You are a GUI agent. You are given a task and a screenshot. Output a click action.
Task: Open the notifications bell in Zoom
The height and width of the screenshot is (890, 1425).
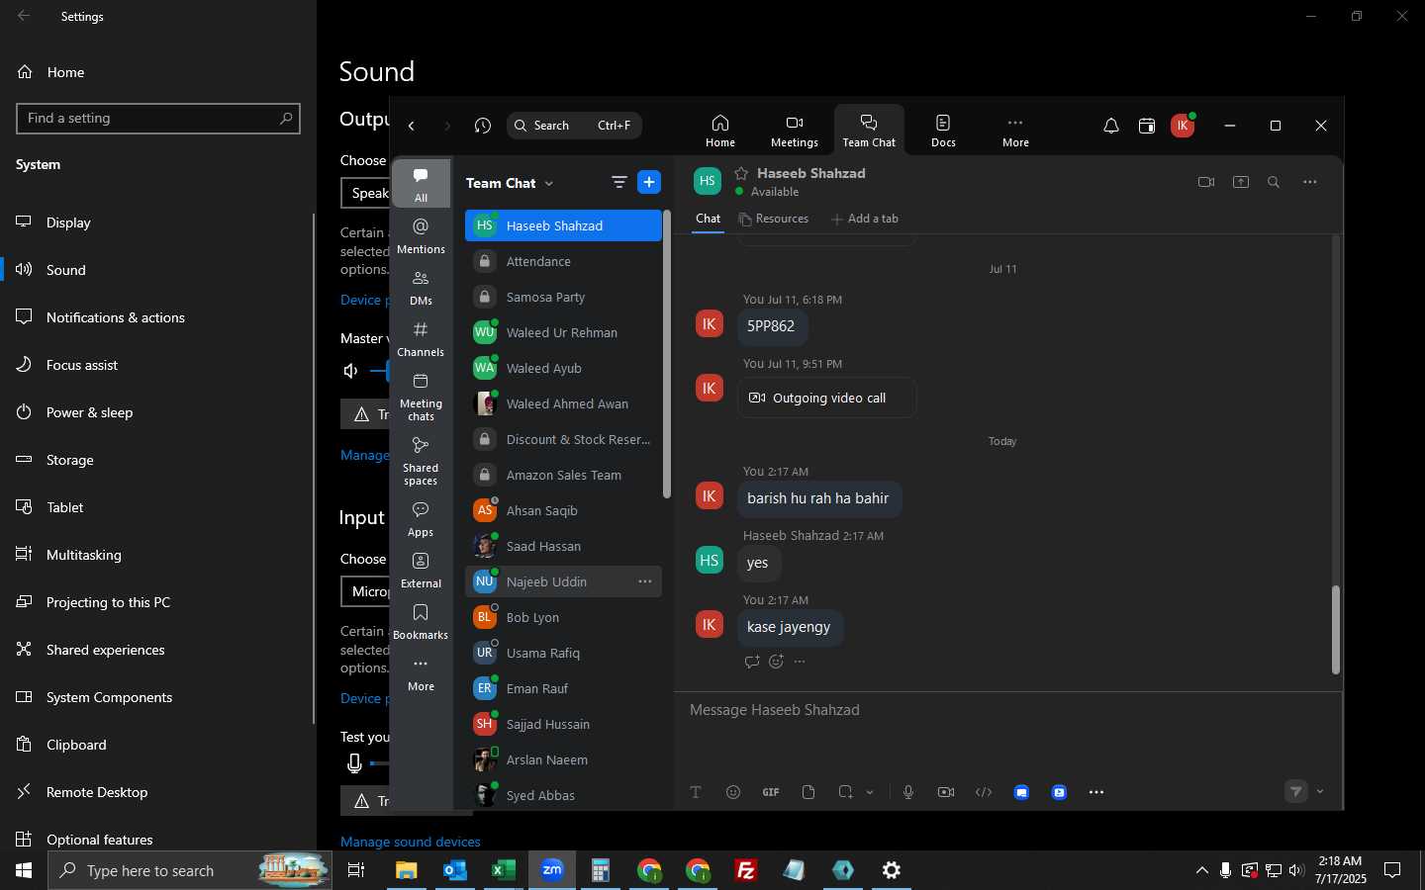click(1111, 126)
